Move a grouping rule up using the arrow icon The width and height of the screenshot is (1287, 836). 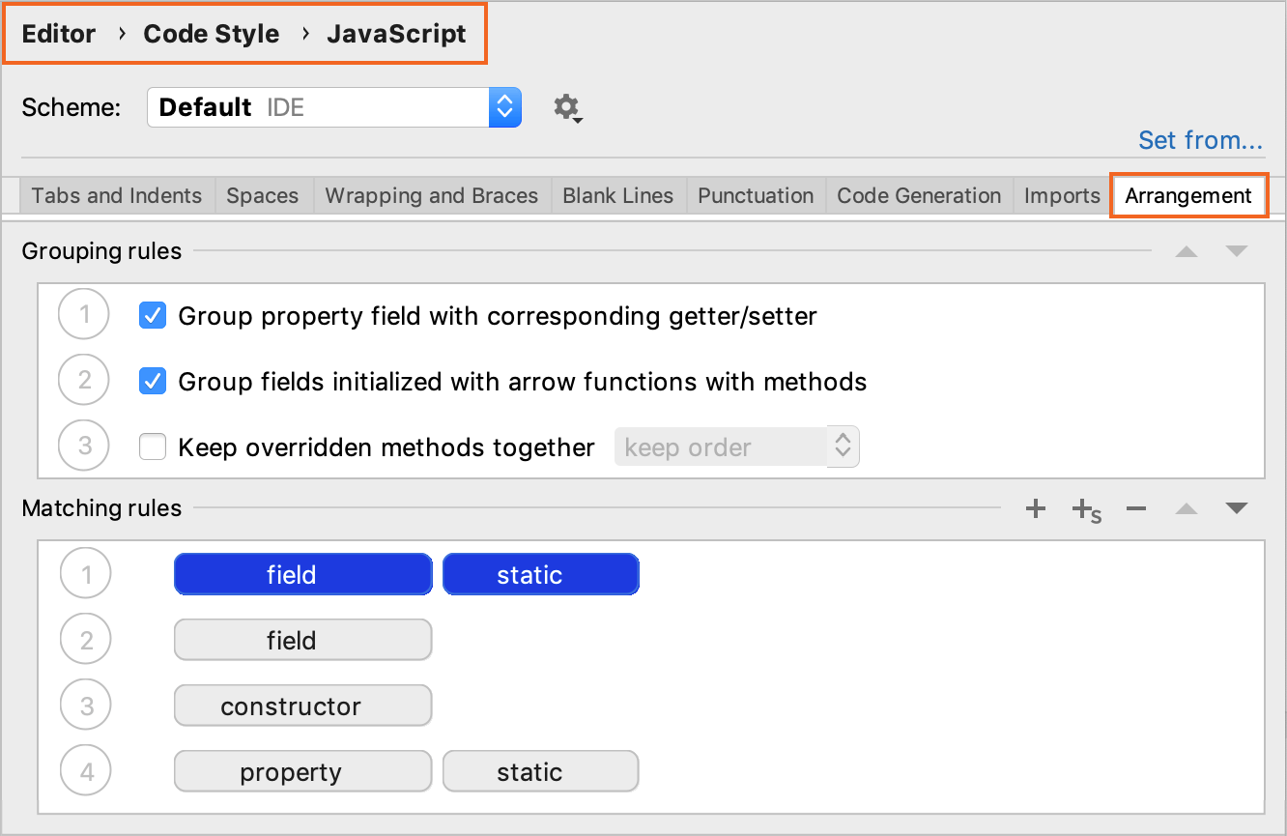pyautogui.click(x=1187, y=250)
